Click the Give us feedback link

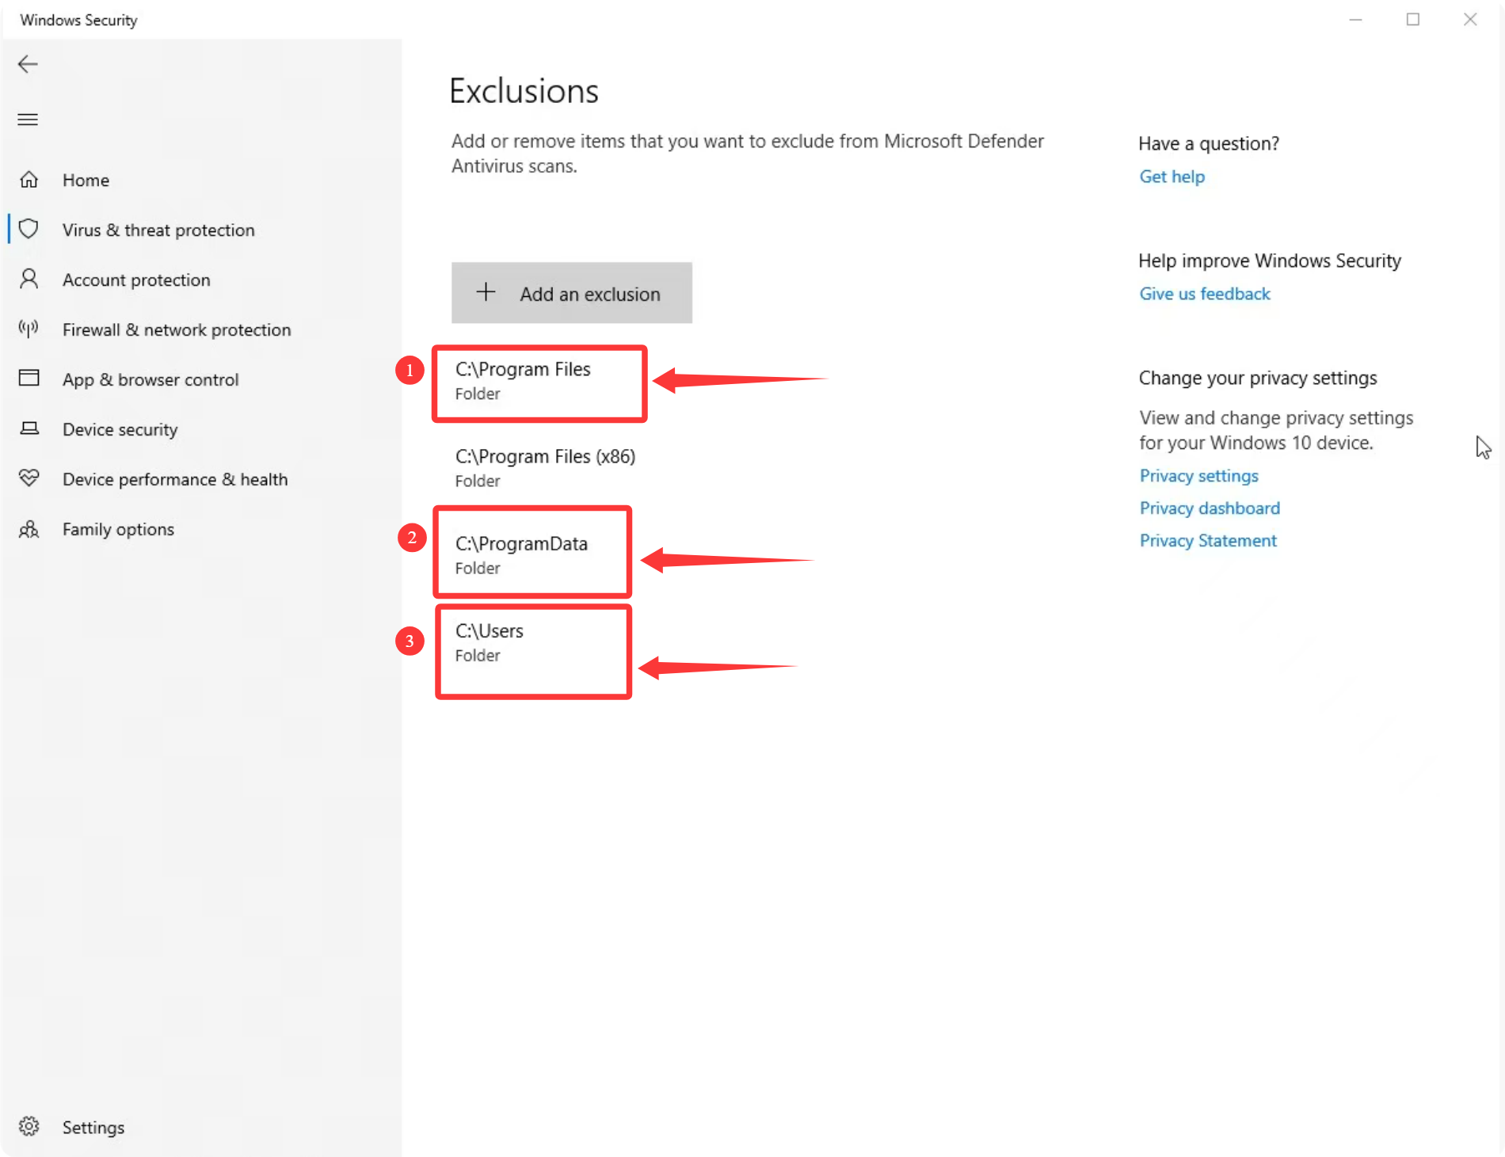click(x=1204, y=294)
